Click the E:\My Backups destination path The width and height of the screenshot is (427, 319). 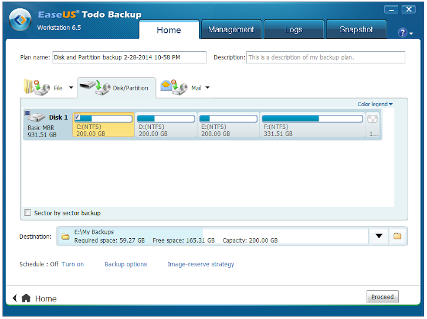coord(94,232)
